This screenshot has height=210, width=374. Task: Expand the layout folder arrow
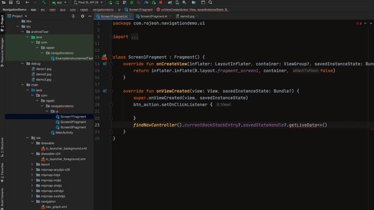32,164
